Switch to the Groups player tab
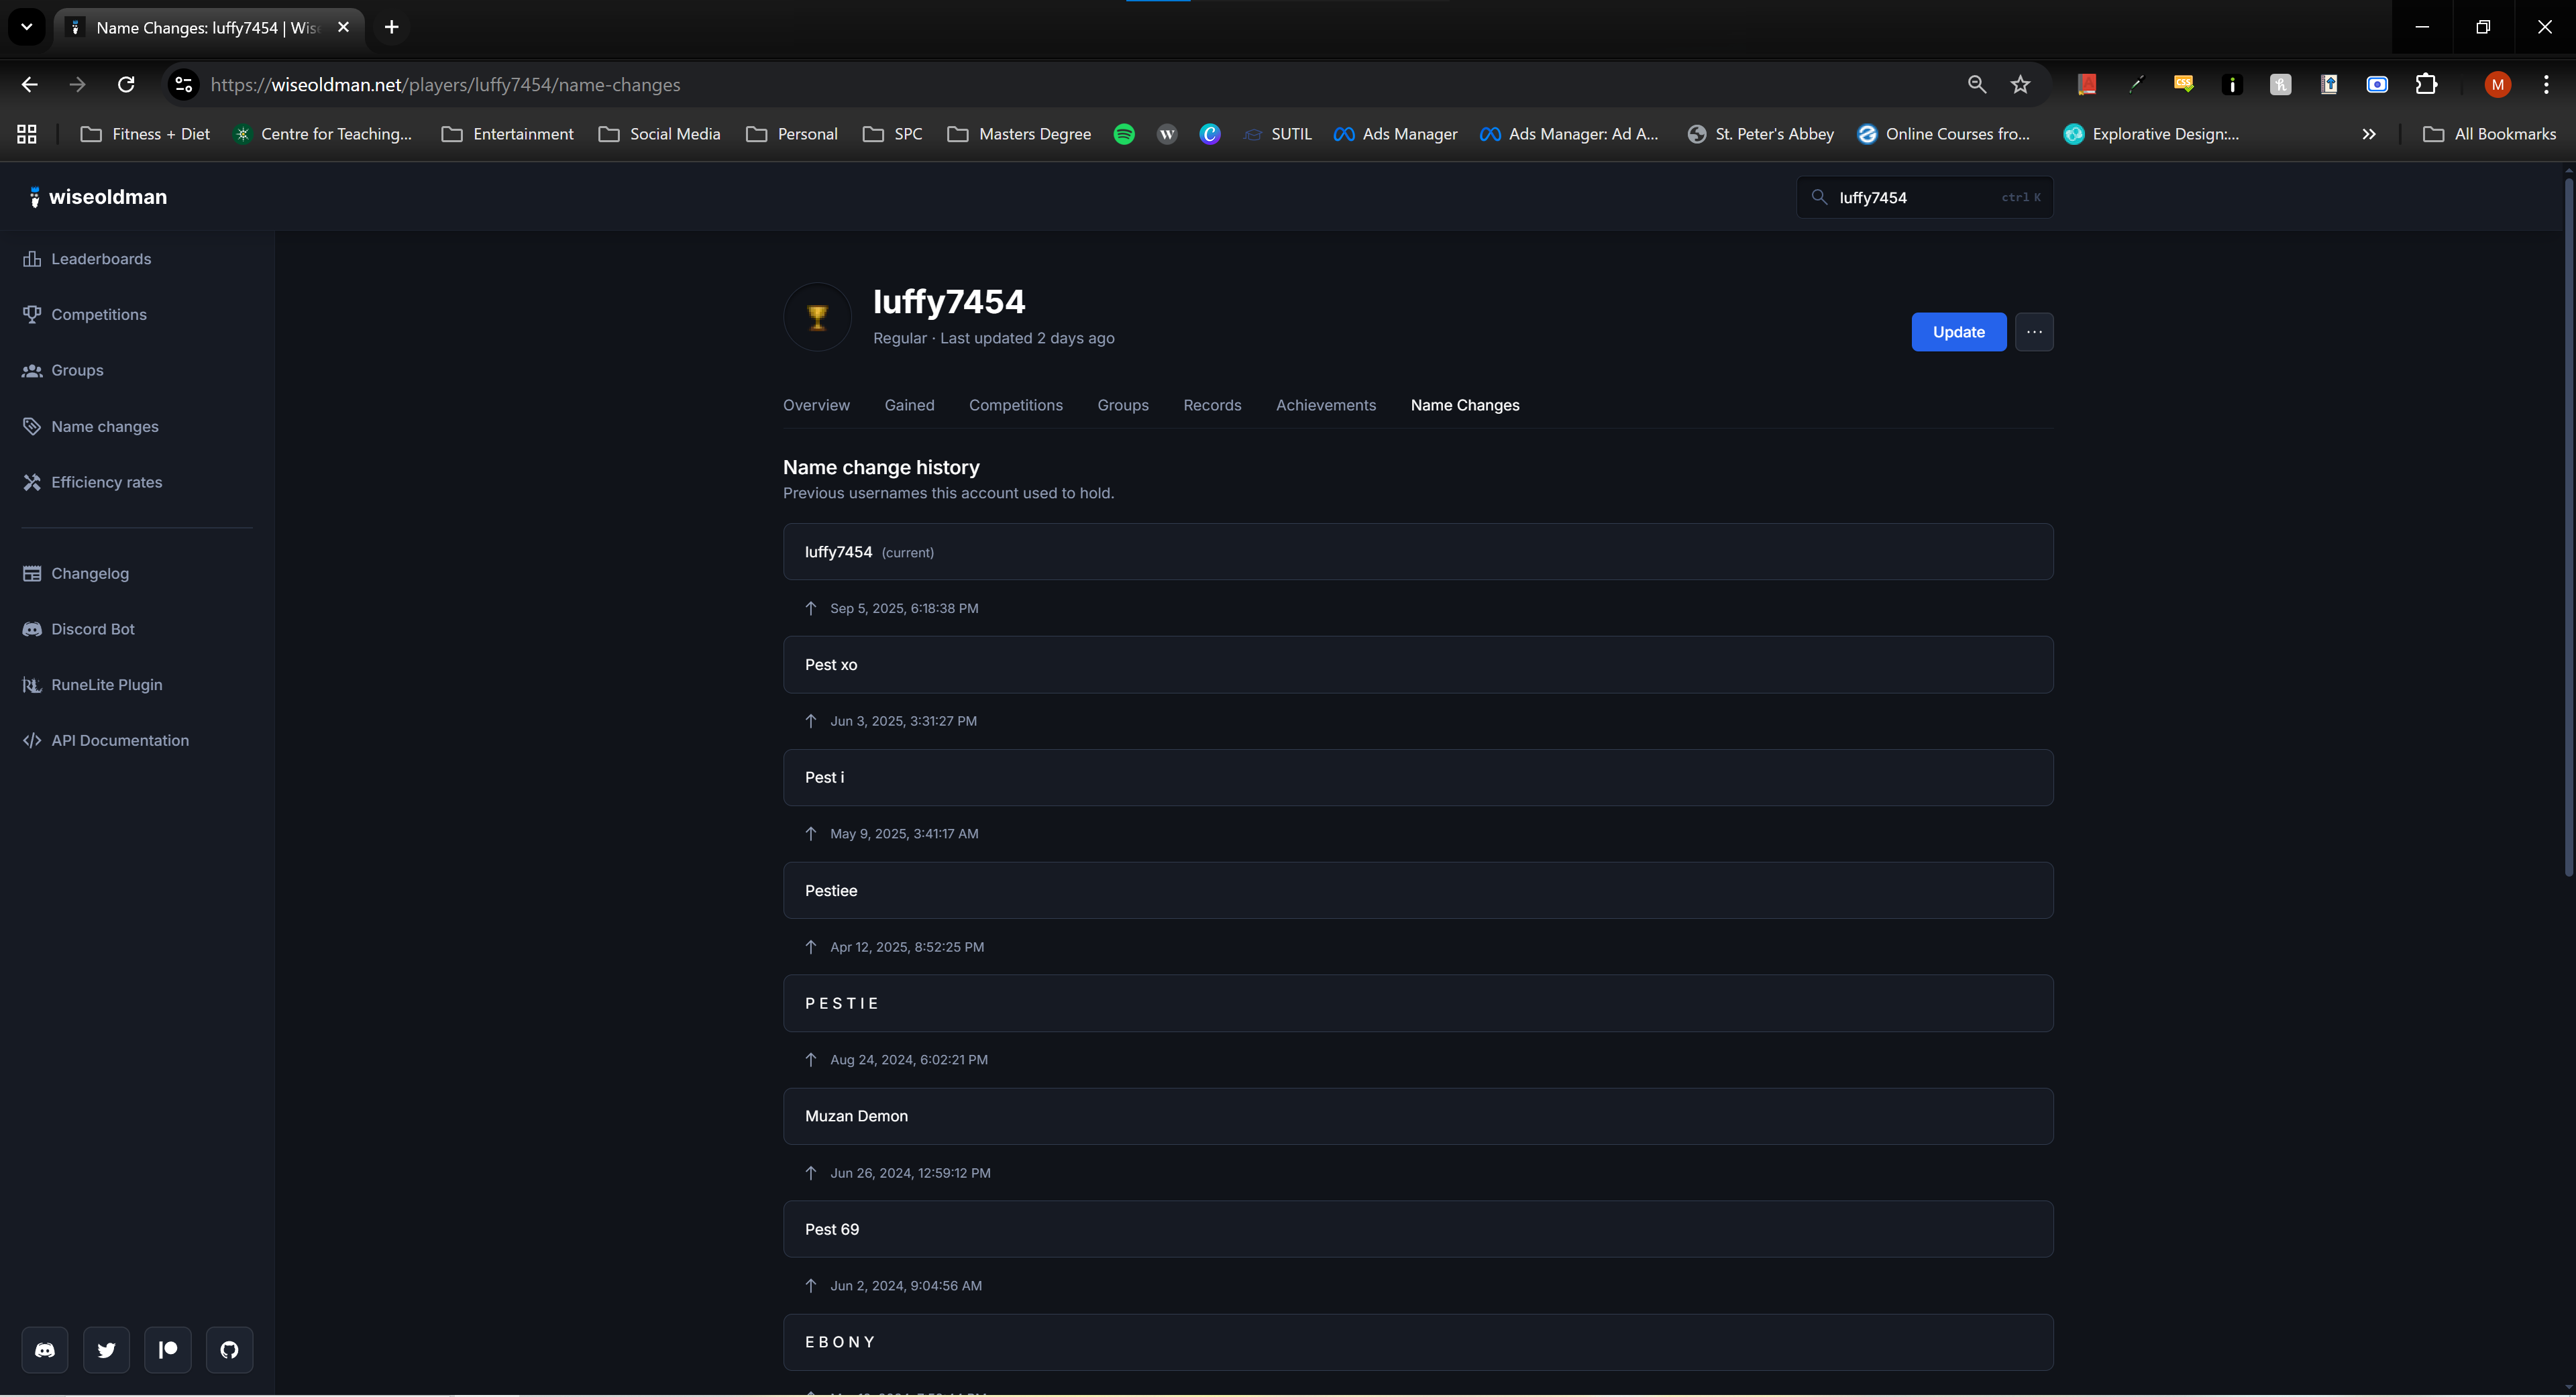Viewport: 2576px width, 1397px height. click(1122, 405)
